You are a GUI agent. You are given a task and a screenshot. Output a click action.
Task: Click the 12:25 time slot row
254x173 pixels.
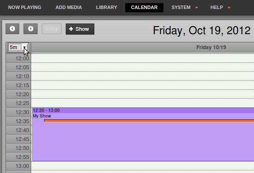pyautogui.click(x=143, y=103)
